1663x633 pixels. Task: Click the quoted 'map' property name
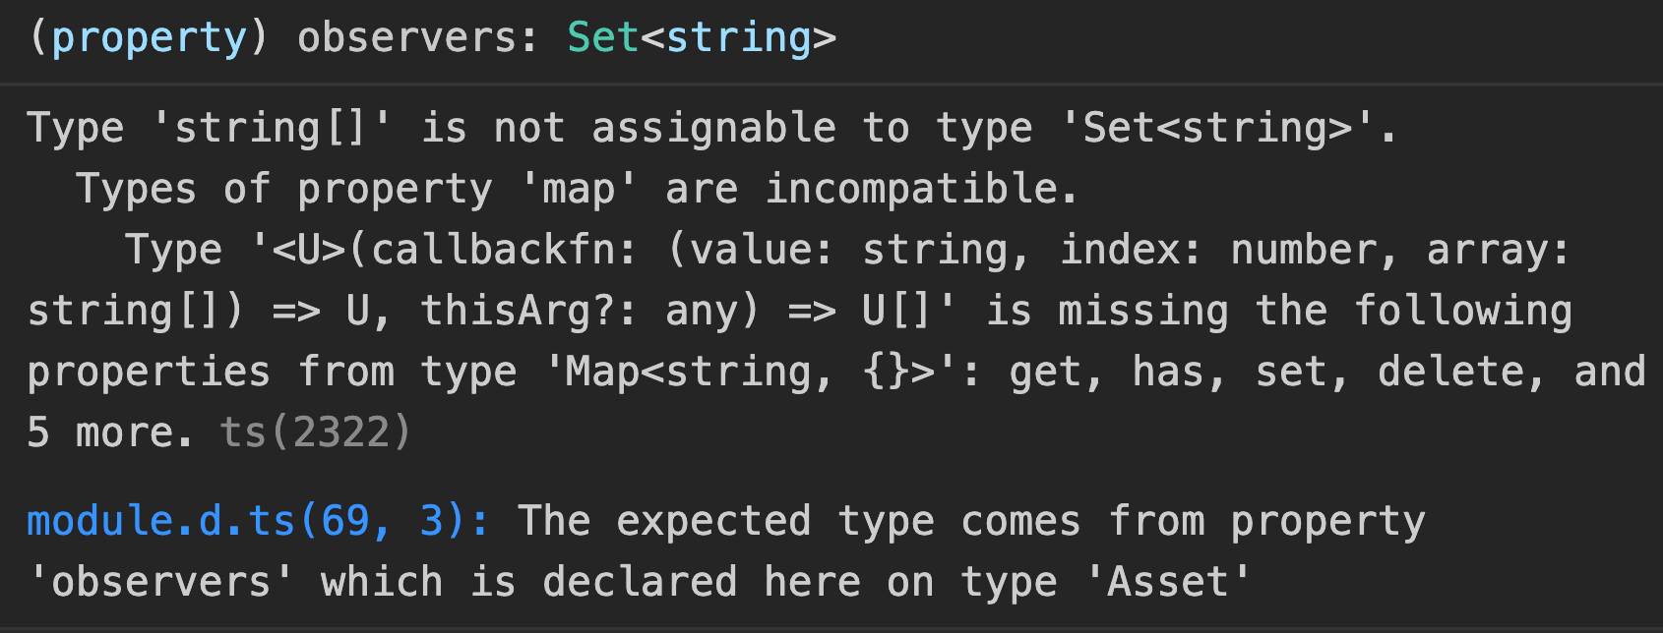click(590, 189)
